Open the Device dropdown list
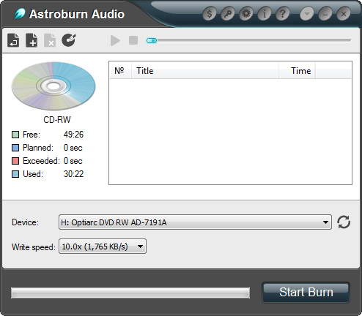Image resolution: width=362 pixels, height=316 pixels. point(195,222)
